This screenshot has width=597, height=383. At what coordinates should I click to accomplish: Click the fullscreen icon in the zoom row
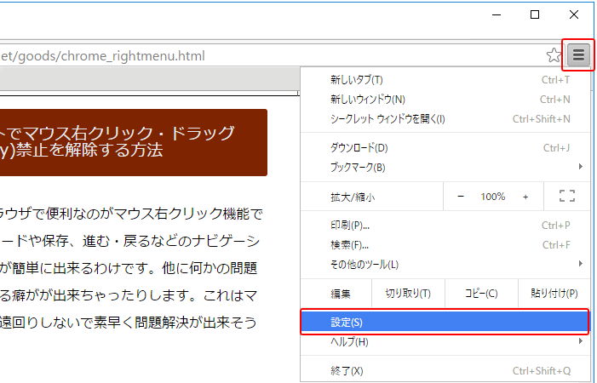point(567,197)
